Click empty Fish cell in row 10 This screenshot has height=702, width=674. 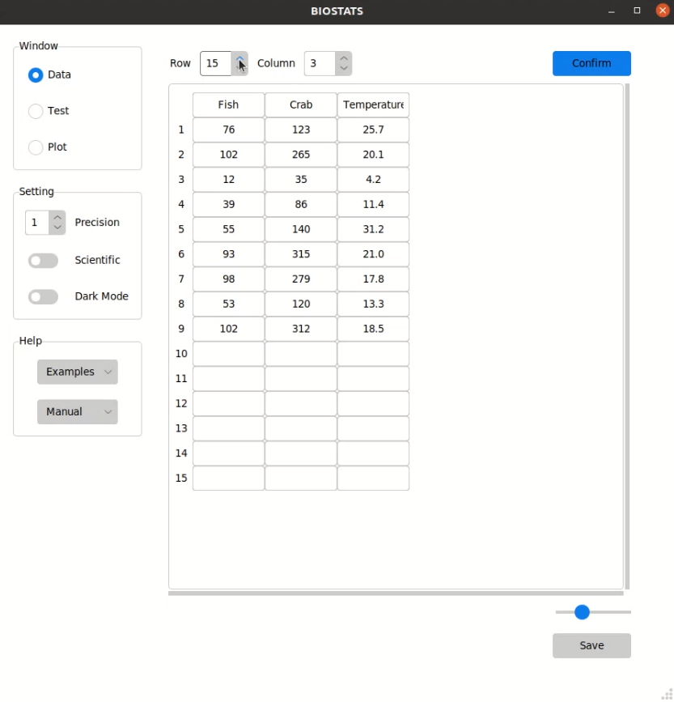(x=228, y=354)
